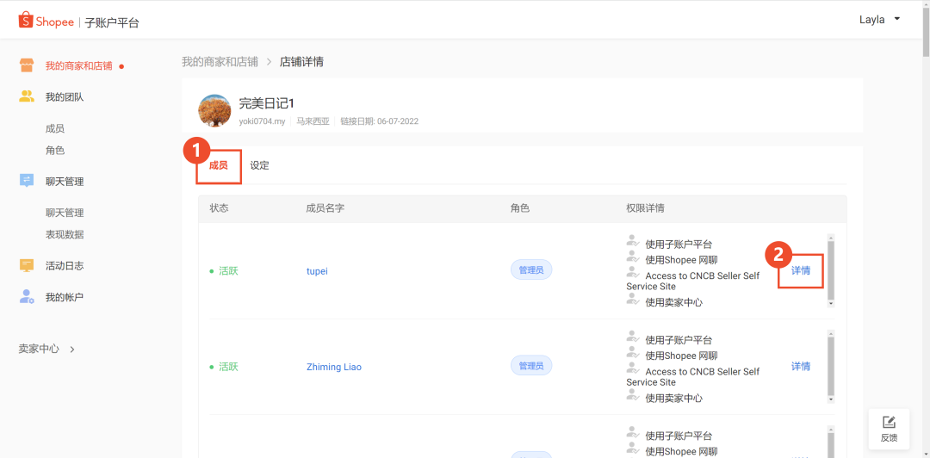
Task: Click the 我的团队 team icon
Action: tap(27, 96)
